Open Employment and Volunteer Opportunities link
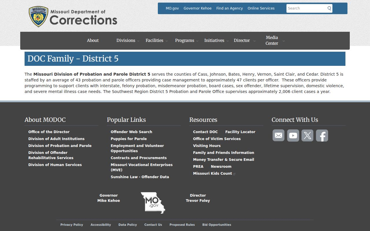The height and width of the screenshot is (231, 370). 137,148
